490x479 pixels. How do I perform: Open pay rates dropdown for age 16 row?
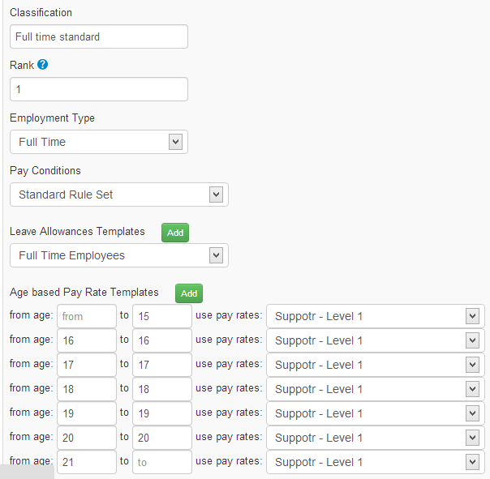click(375, 340)
